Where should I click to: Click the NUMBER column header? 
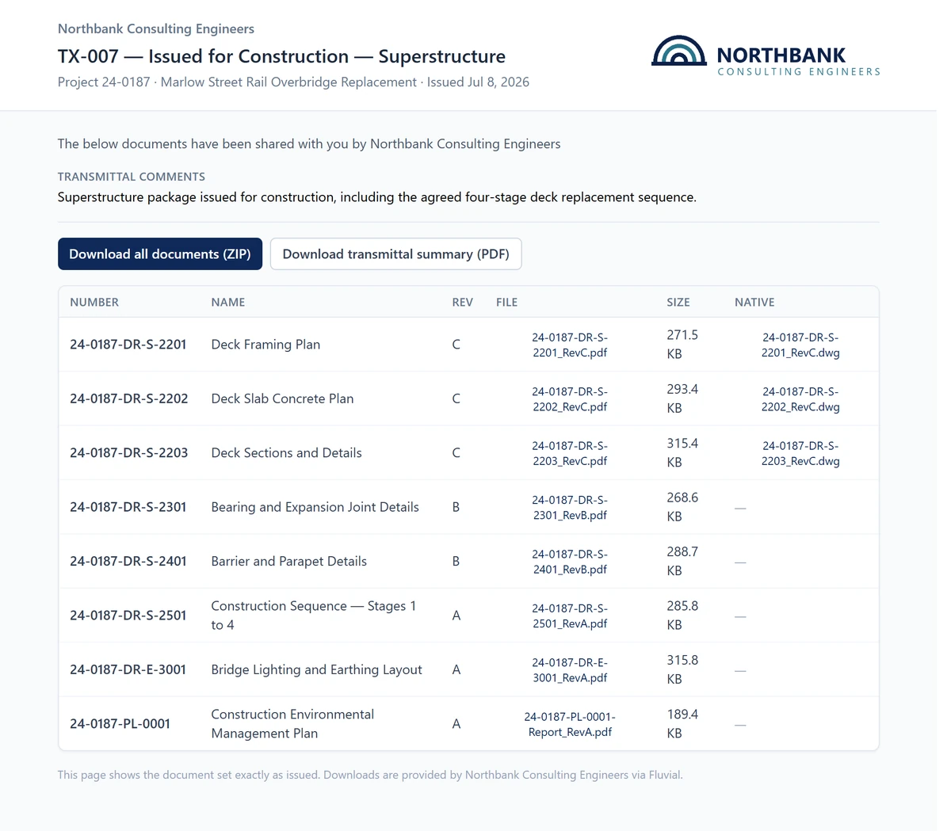(x=94, y=303)
